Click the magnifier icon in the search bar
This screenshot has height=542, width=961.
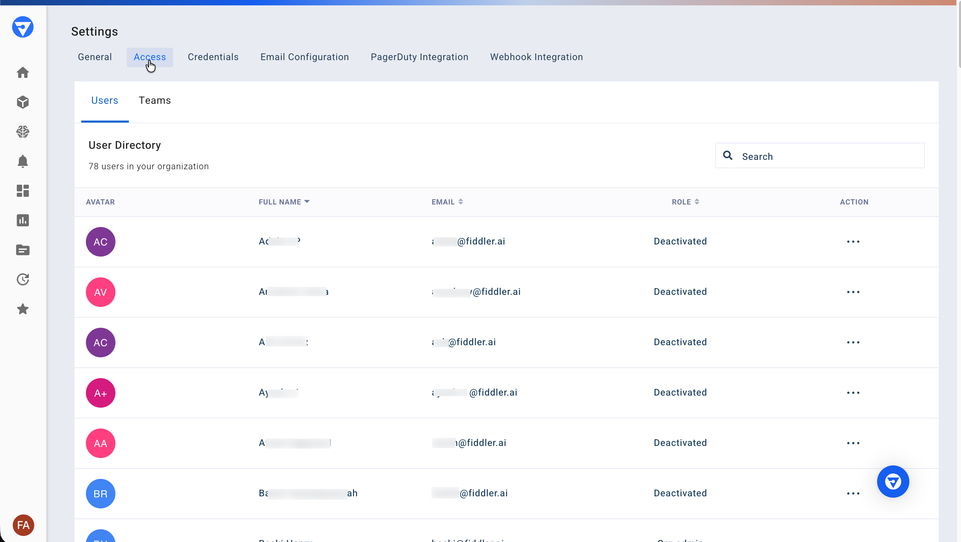pyautogui.click(x=728, y=156)
